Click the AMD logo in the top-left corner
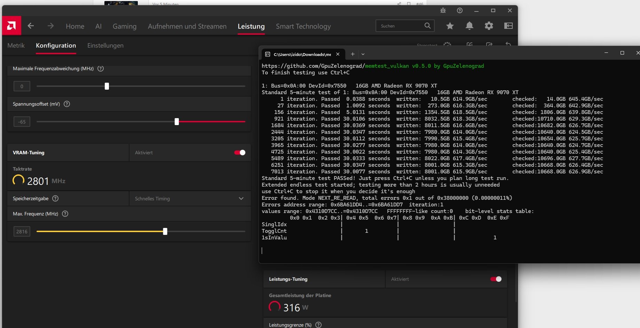Screen dimensions: 640x328 (x=11, y=26)
